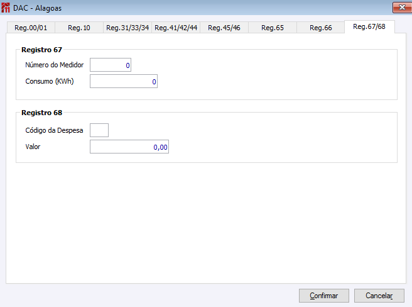Open the Reg.10 tab

(x=79, y=28)
